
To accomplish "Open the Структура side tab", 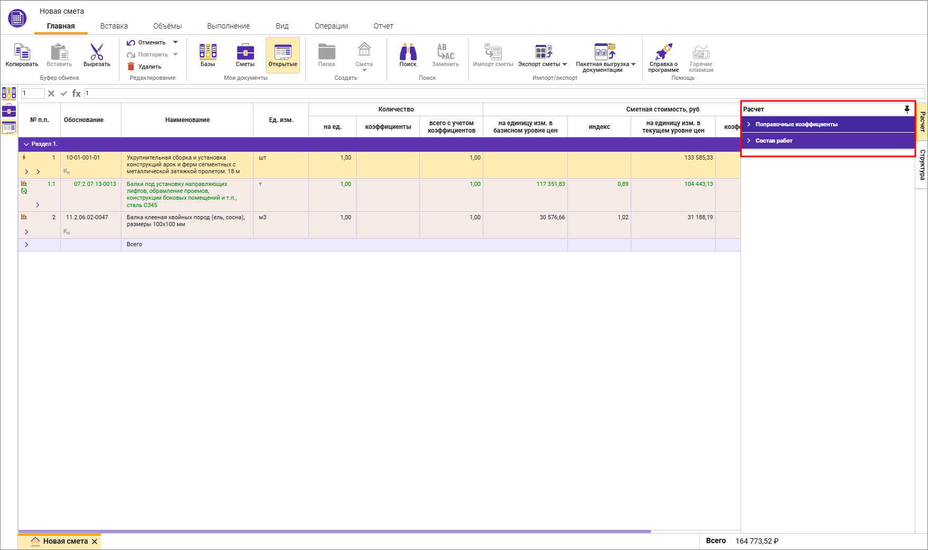I will click(922, 165).
